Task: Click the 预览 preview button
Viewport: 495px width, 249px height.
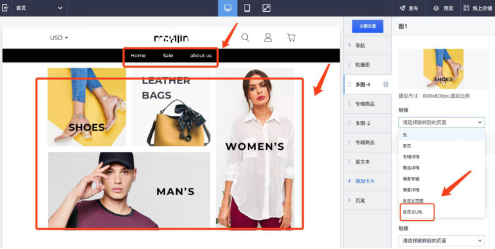Action: point(443,8)
